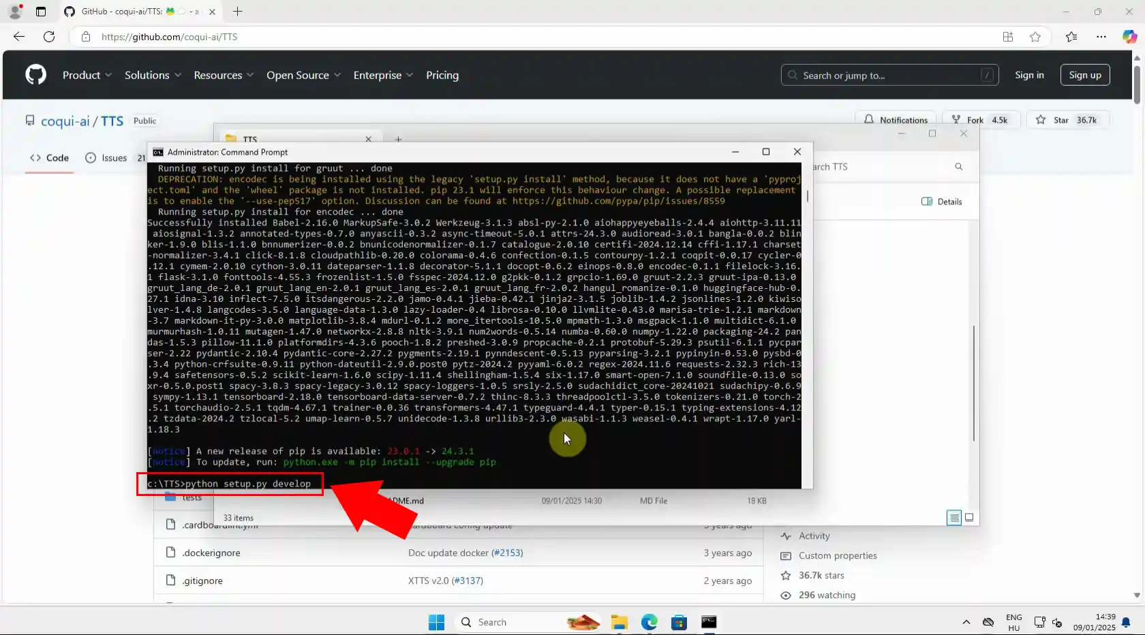Open Microsoft Edge from the taskbar
The width and height of the screenshot is (1145, 635).
coord(649,622)
